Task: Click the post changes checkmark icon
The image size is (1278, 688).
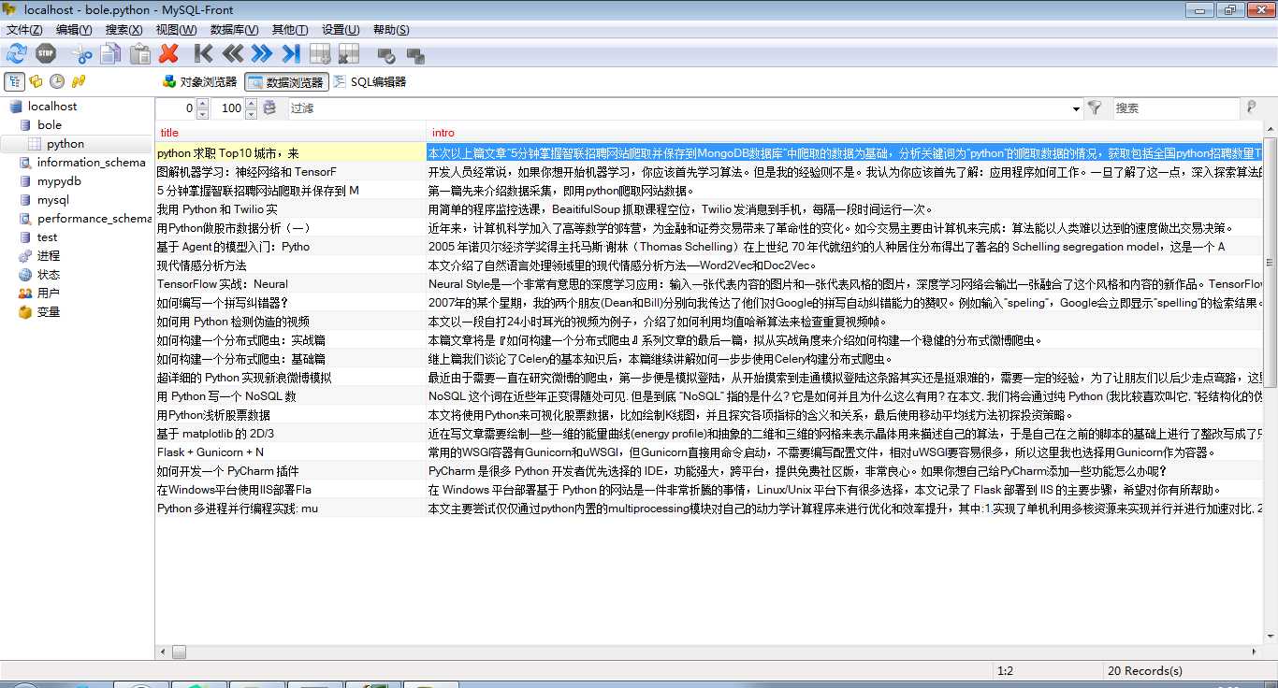Action: click(385, 55)
